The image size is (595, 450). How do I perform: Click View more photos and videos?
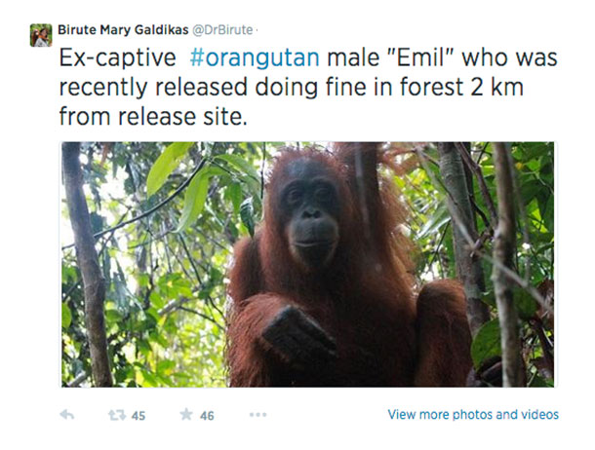coord(473,414)
